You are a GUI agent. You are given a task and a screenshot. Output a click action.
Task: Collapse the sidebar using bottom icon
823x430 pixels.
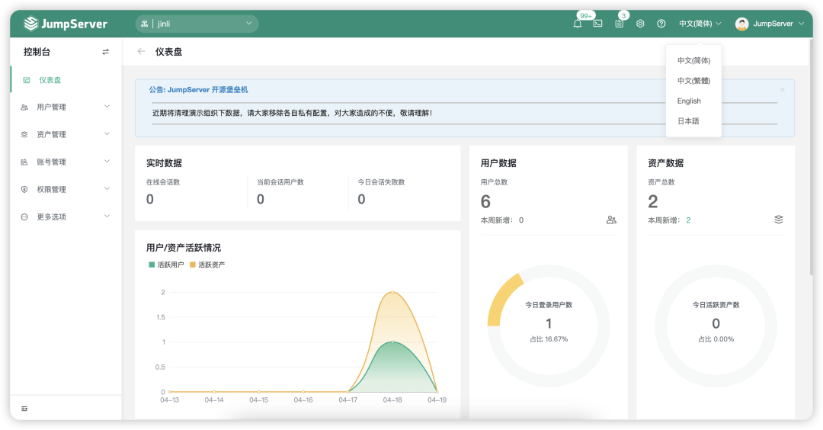coord(24,409)
